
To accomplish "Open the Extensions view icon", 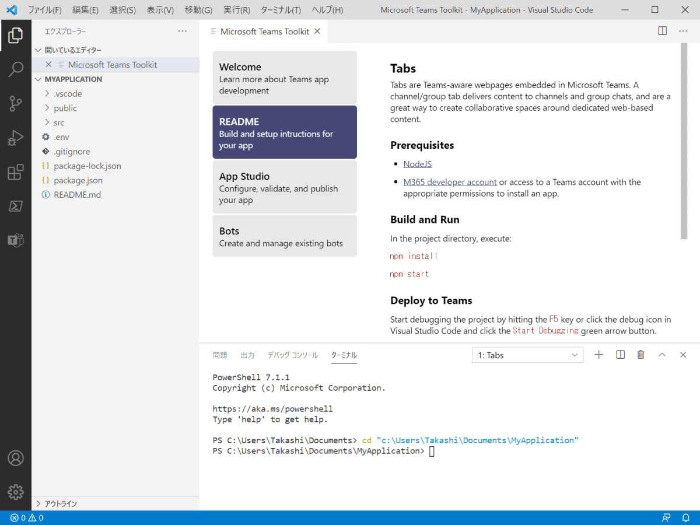I will [x=16, y=172].
